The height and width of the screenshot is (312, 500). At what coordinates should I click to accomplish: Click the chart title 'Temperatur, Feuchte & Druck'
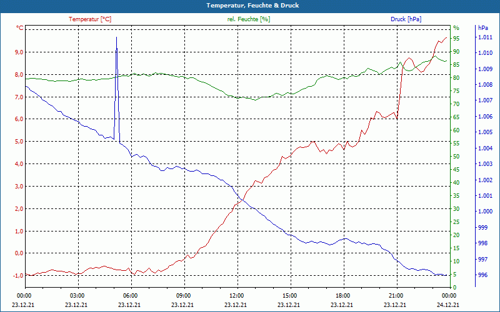click(252, 6)
